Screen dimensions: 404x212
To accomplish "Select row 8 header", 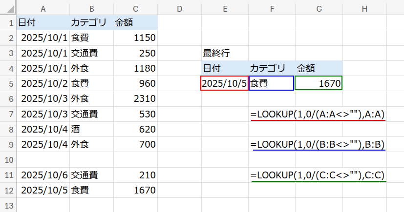I will [x=8, y=129].
